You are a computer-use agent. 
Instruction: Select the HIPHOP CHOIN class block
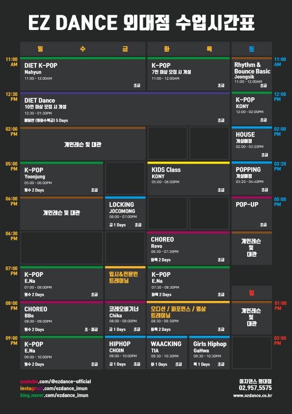(125, 353)
